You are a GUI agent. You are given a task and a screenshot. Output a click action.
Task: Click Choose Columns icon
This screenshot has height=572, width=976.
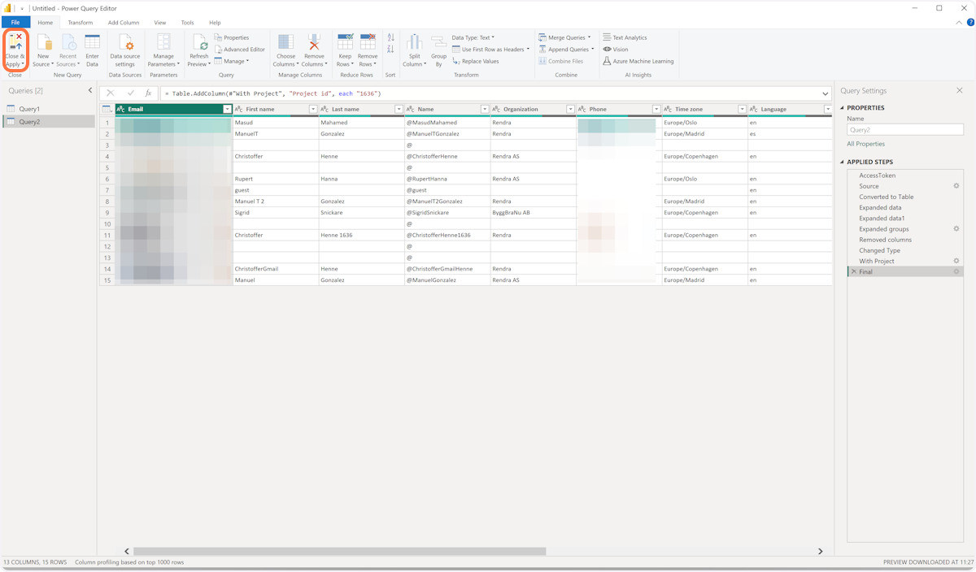[285, 42]
